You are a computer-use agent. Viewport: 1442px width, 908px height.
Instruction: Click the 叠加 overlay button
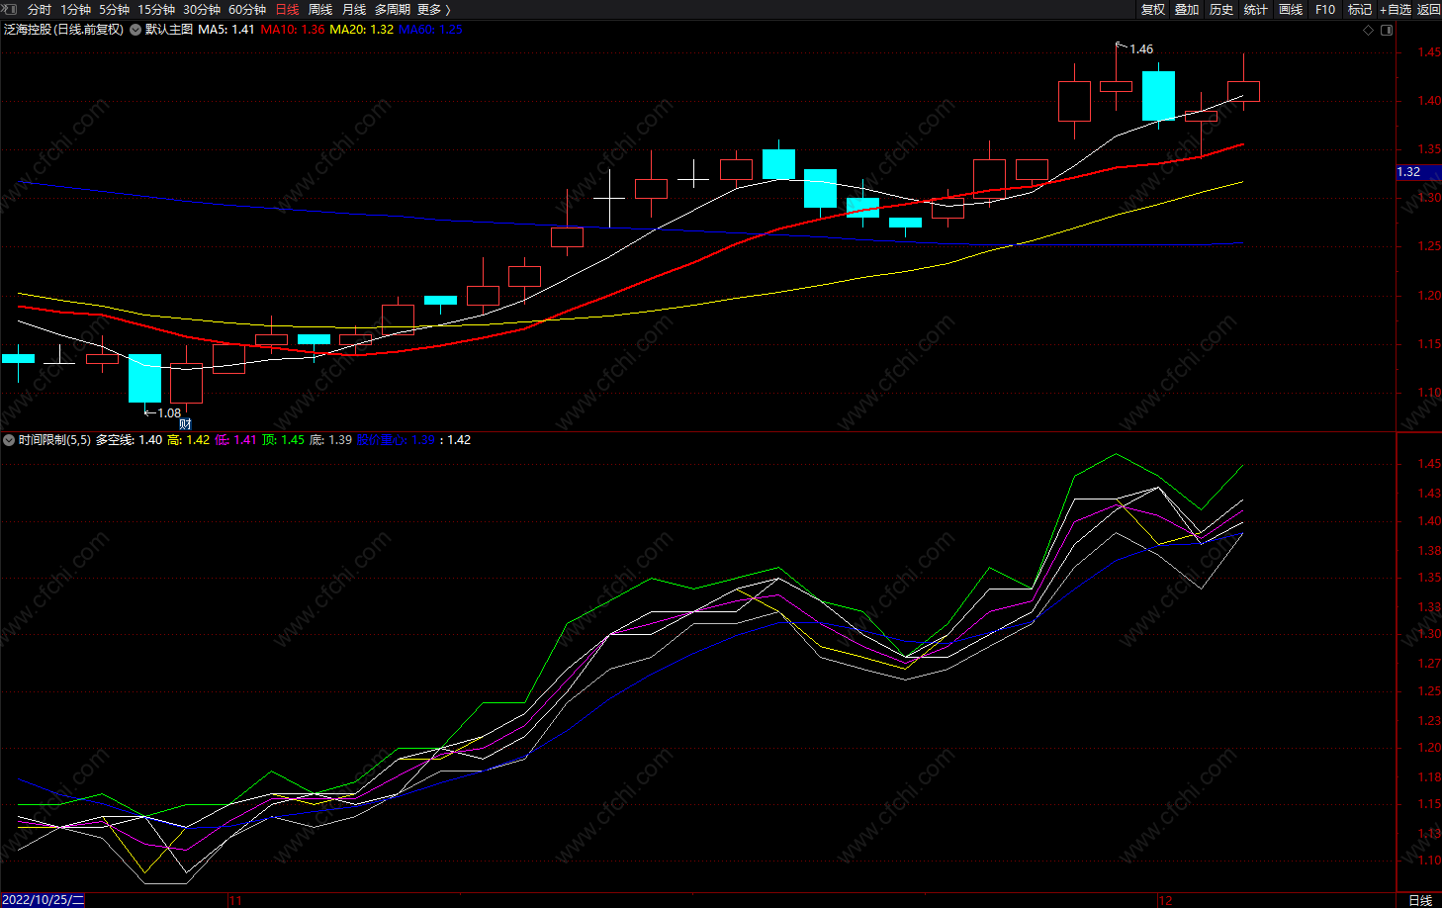1187,9
